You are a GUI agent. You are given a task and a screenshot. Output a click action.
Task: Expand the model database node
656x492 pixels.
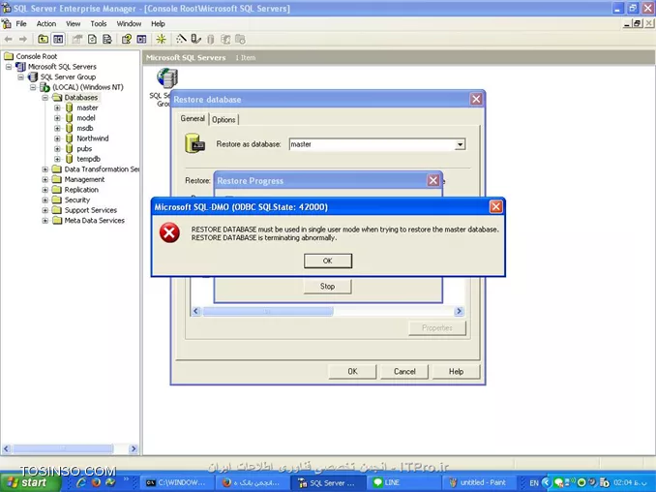pos(57,118)
